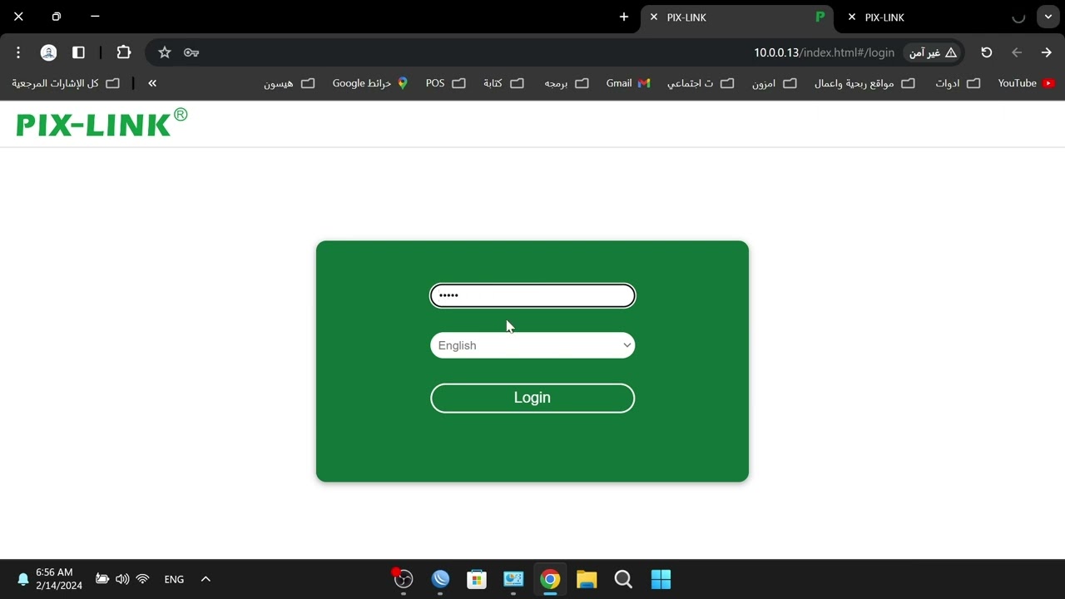1065x599 pixels.
Task: Click the password input field
Action: 532,295
